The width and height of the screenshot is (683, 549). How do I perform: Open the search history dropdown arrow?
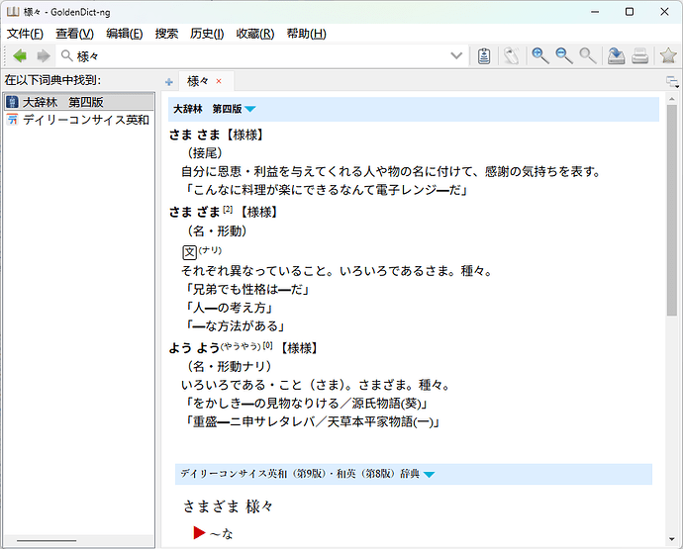[x=456, y=55]
